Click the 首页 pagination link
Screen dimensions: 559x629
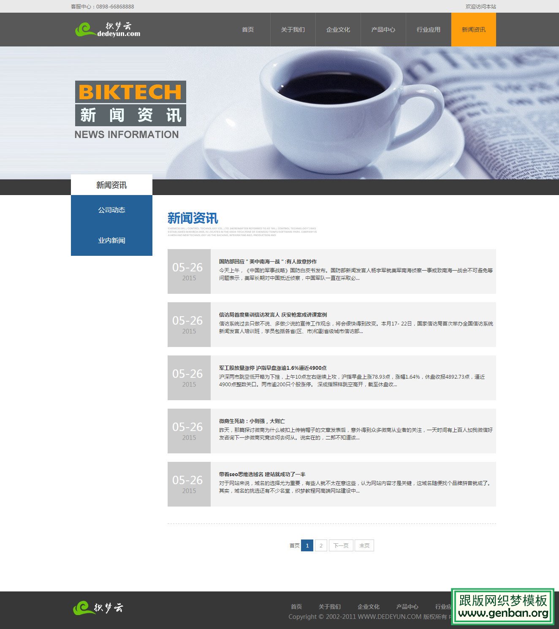pyautogui.click(x=294, y=545)
